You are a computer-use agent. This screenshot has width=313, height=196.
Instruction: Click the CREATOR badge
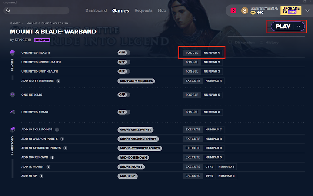click(42, 40)
